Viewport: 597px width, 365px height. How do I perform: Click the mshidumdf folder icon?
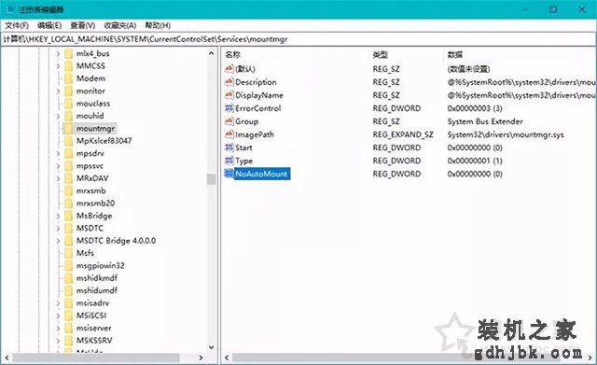pyautogui.click(x=68, y=290)
